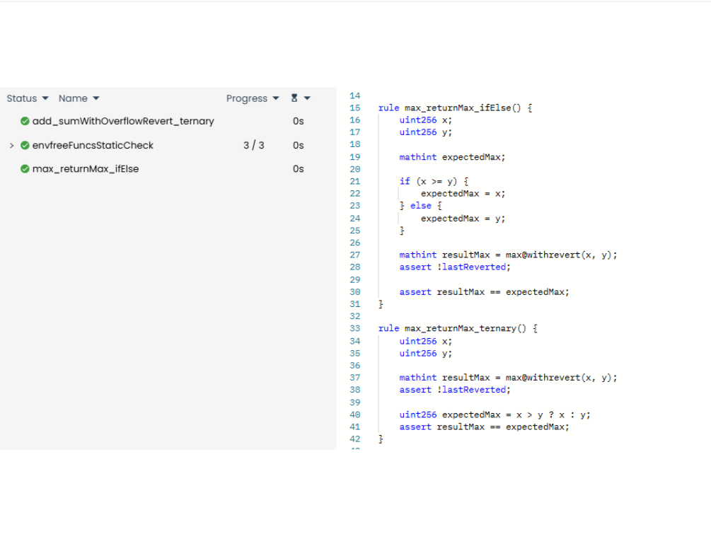This screenshot has height=534, width=711.
Task: Place cursor on rule max_returnMax_ifElse declaration
Action: pos(455,108)
